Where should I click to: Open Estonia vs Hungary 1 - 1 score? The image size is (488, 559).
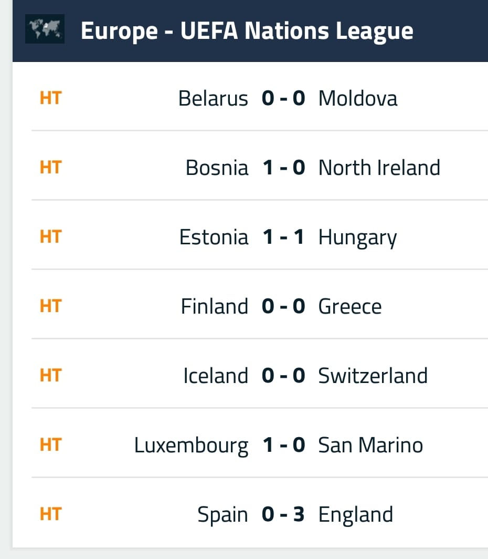click(x=283, y=237)
